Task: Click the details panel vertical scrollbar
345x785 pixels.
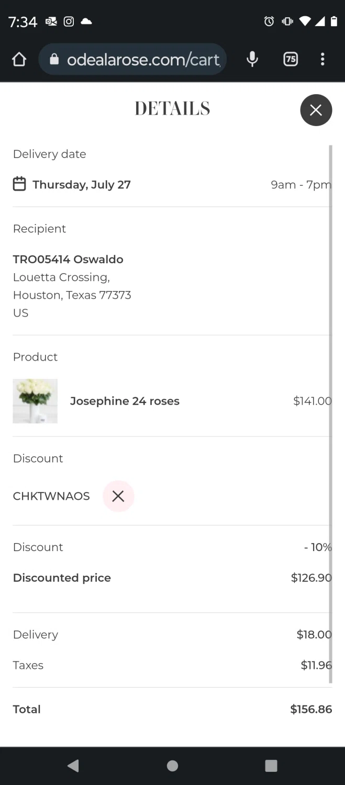Action: coord(330,413)
